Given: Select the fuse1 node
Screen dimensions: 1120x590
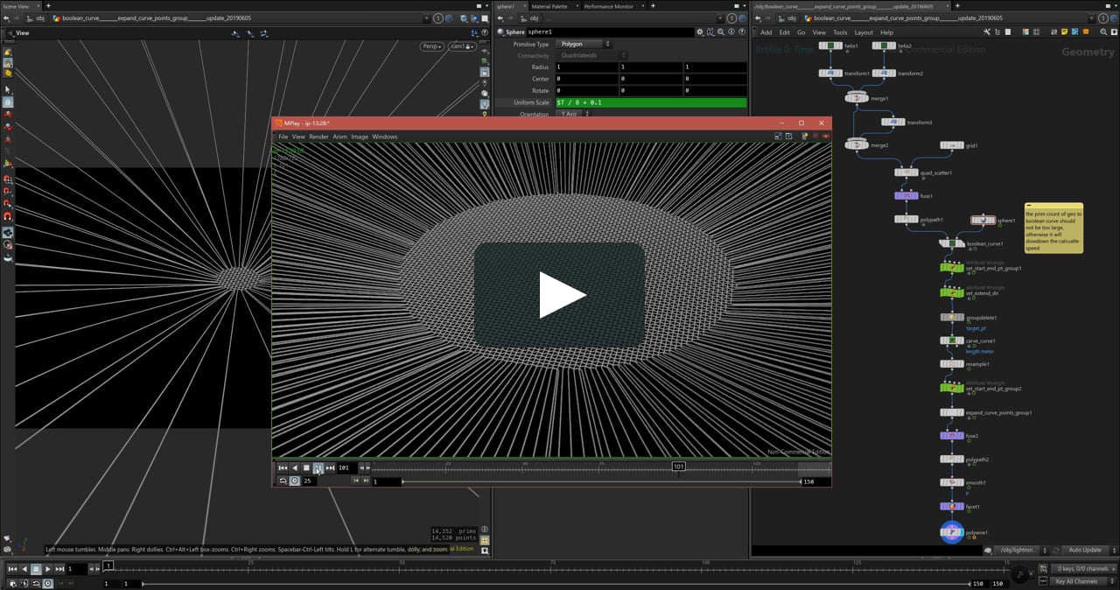Looking at the screenshot, I should coord(906,196).
